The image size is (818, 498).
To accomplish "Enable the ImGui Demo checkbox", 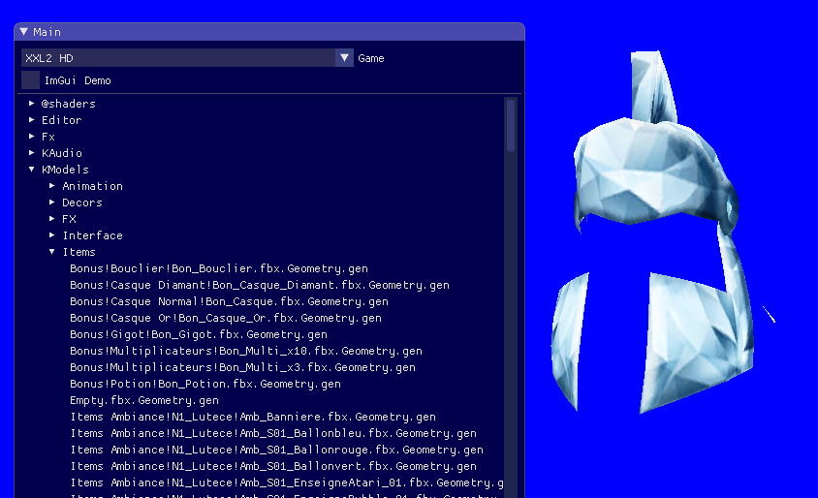I will 30,80.
